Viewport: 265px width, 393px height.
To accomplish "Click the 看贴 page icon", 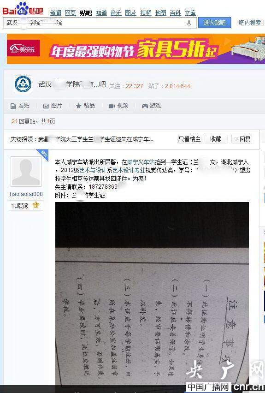I will click(x=13, y=106).
